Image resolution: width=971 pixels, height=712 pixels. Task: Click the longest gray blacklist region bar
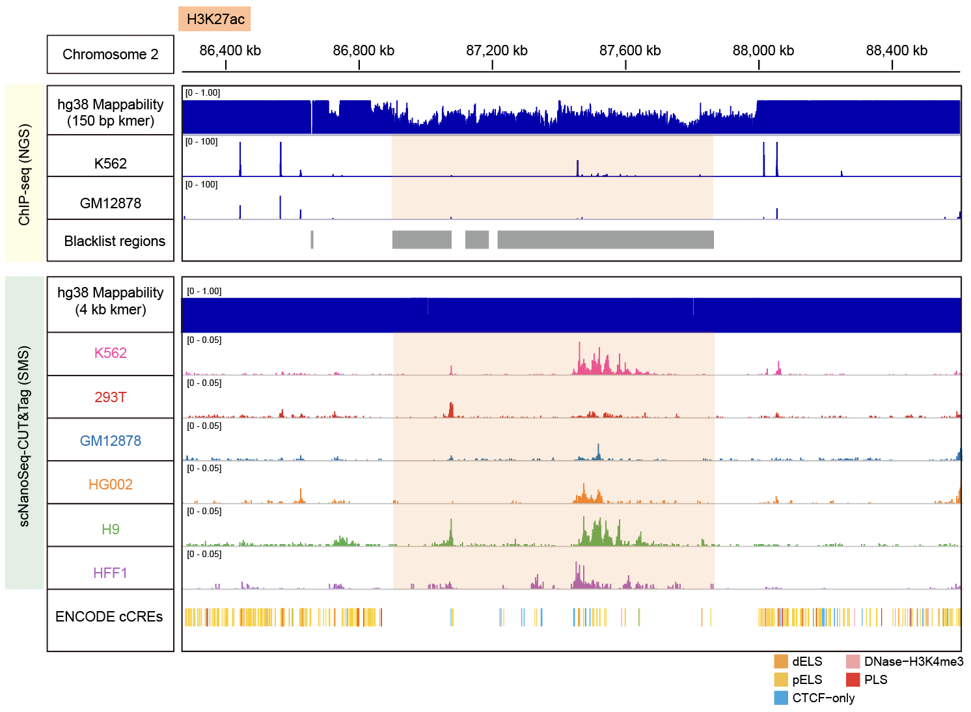tap(605, 240)
